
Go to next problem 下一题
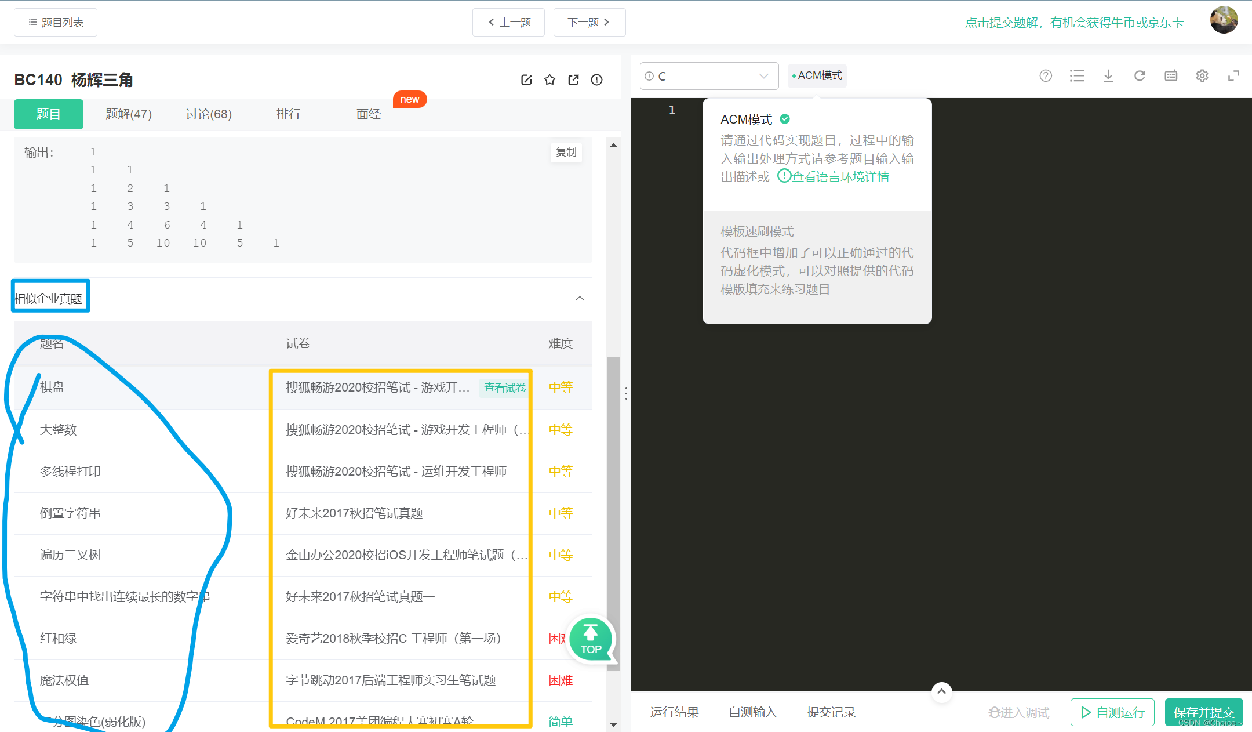(x=589, y=23)
